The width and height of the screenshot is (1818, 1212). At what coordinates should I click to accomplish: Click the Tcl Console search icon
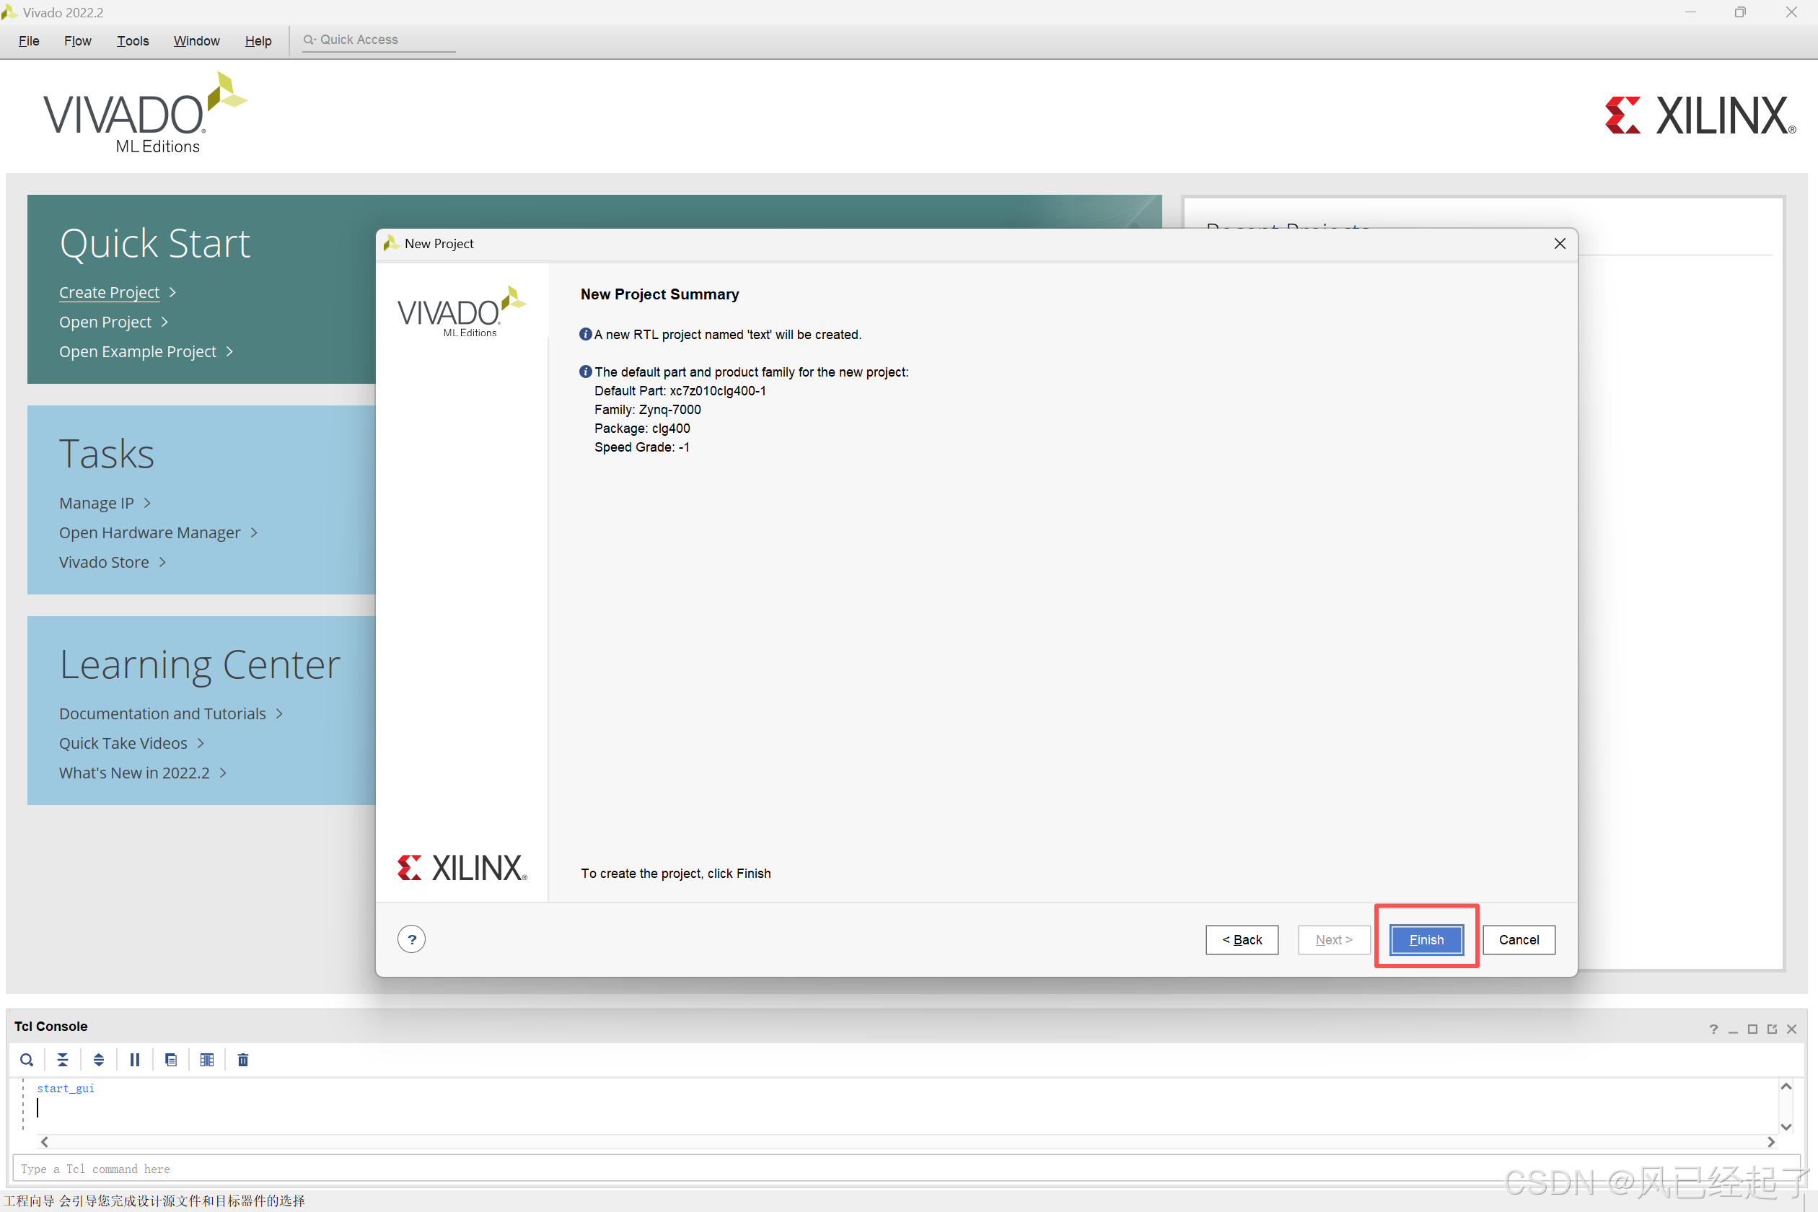[x=26, y=1060]
